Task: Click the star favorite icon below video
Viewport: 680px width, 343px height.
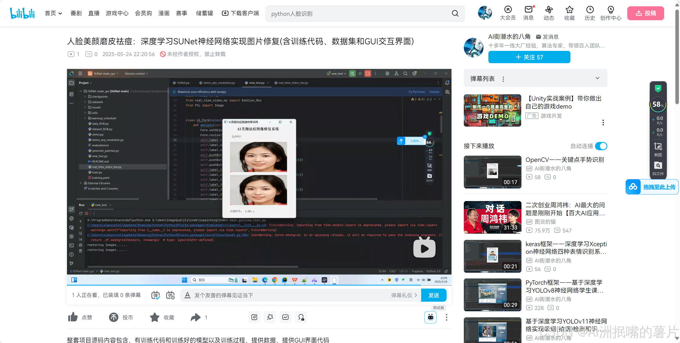Action: point(155,317)
